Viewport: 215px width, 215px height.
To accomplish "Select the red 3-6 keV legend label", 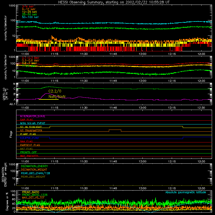I will tap(28, 6).
